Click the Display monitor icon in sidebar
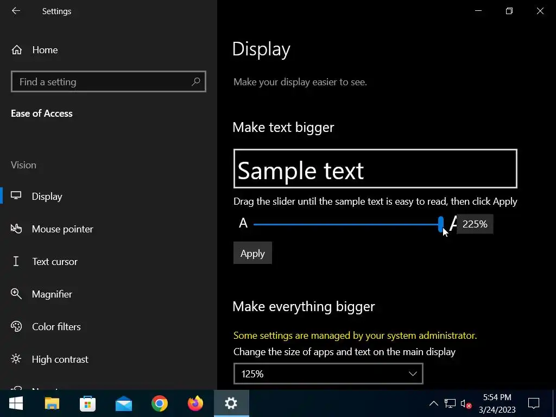 (16, 195)
